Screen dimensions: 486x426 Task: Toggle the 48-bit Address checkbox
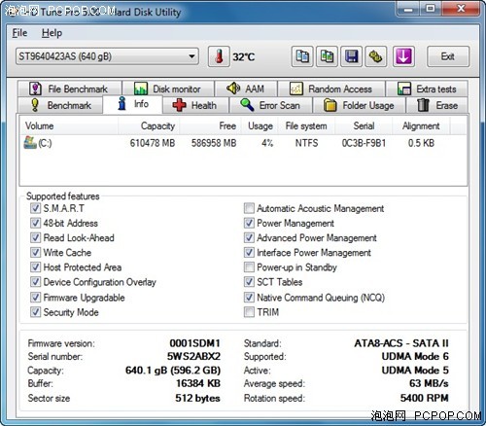point(35,223)
